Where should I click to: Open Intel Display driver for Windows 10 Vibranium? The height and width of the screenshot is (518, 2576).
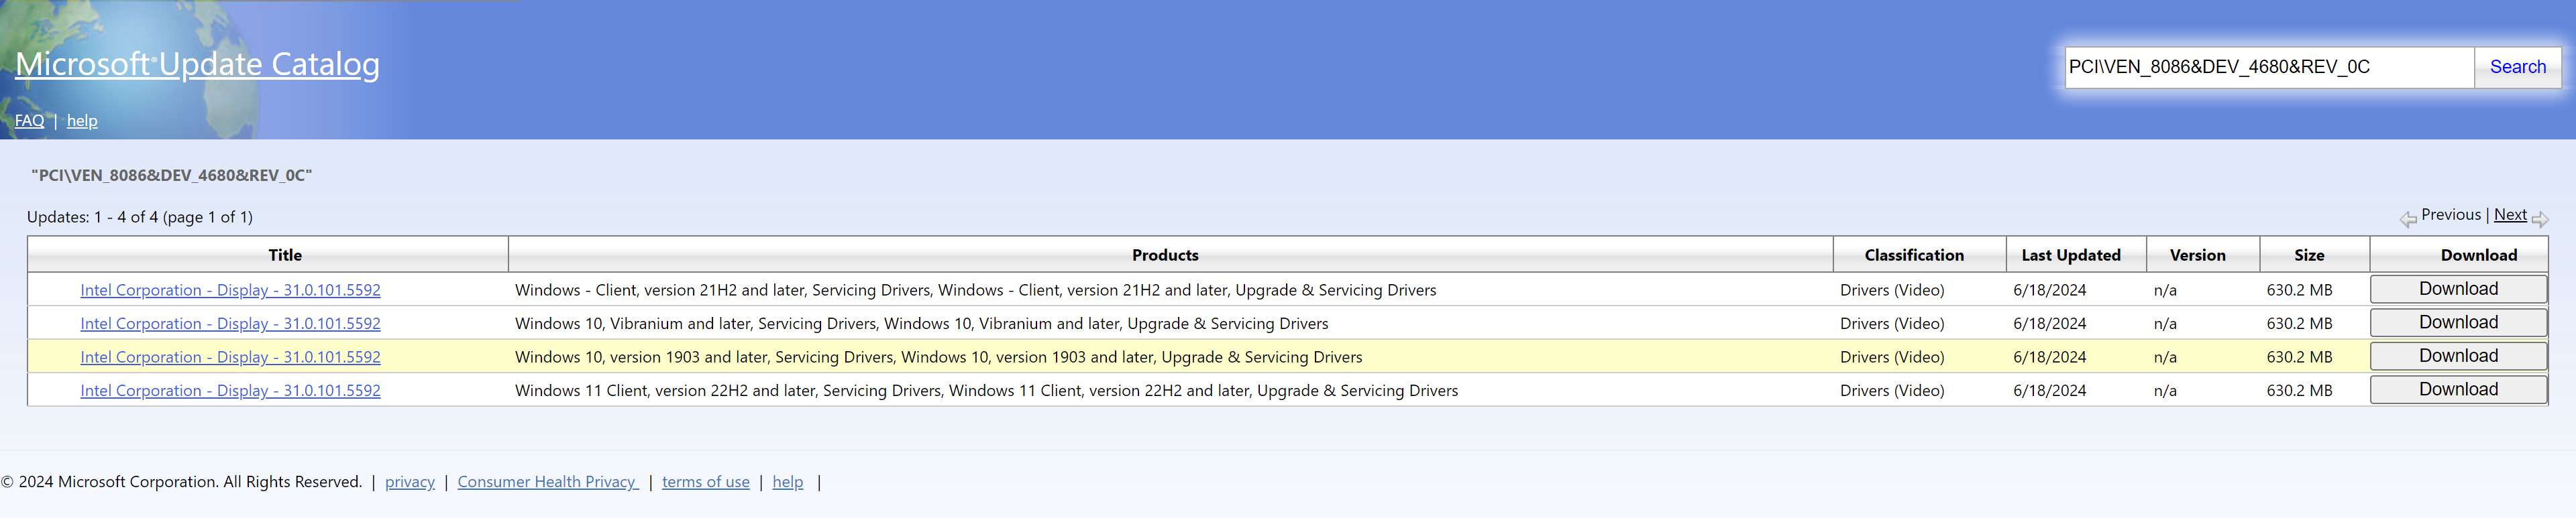tap(230, 324)
